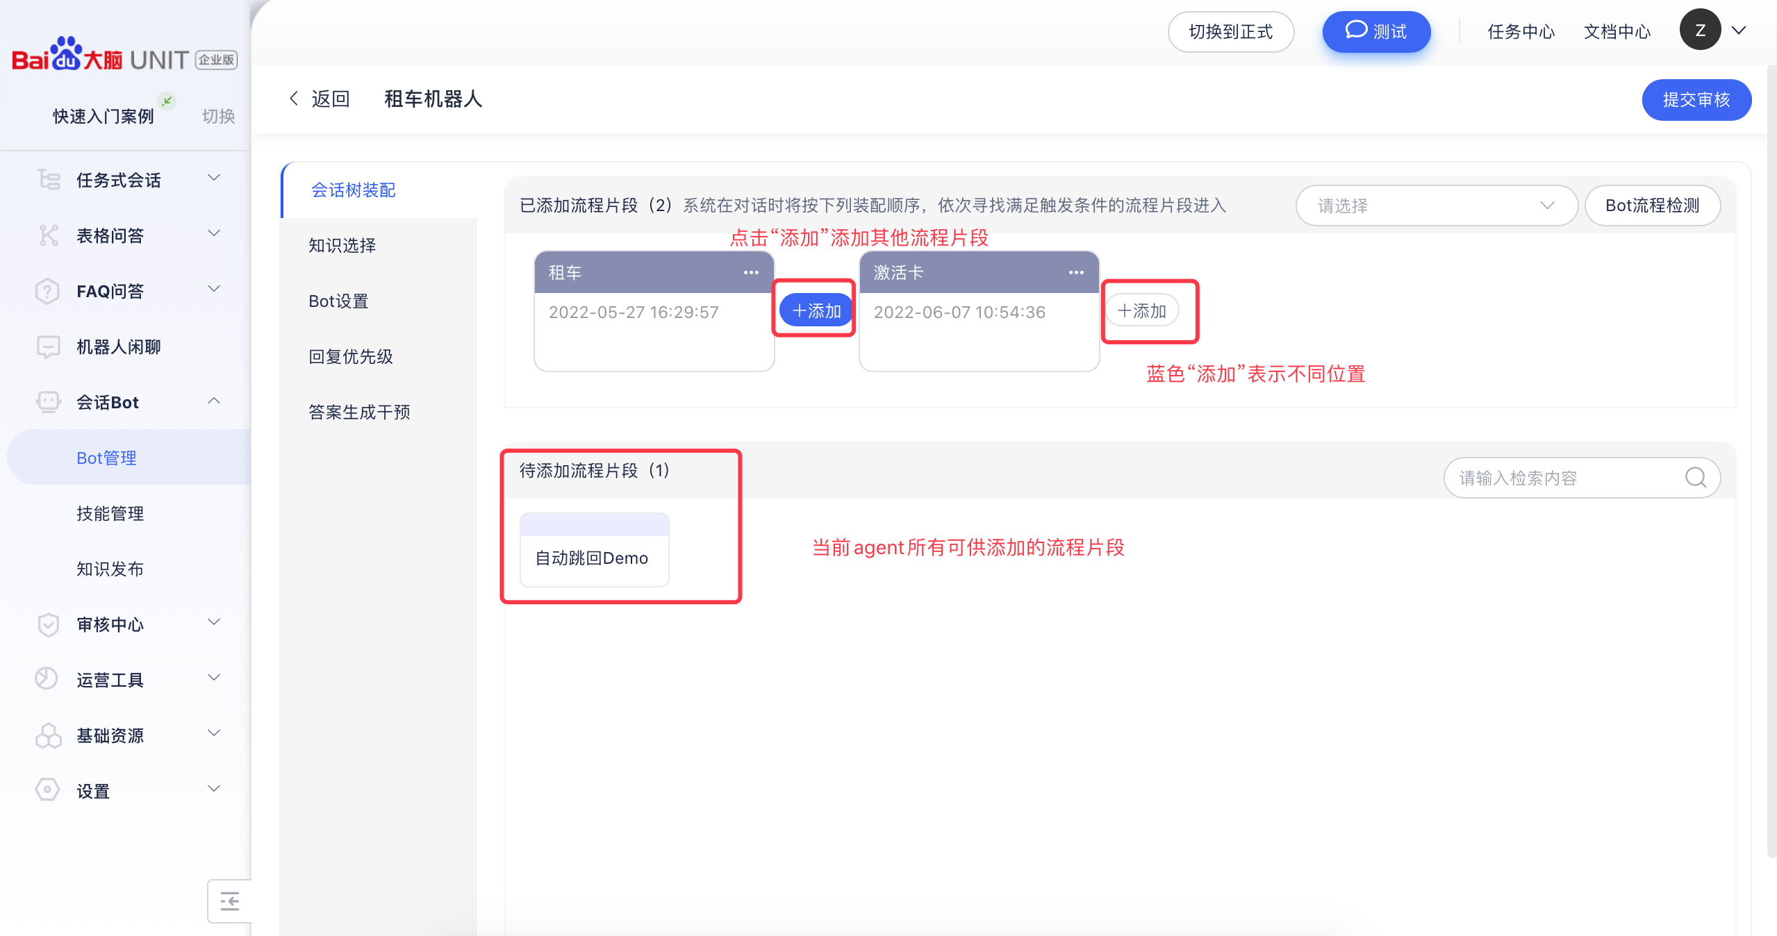Click the blue 测试 button
Viewport: 1777px width, 936px height.
(1376, 32)
